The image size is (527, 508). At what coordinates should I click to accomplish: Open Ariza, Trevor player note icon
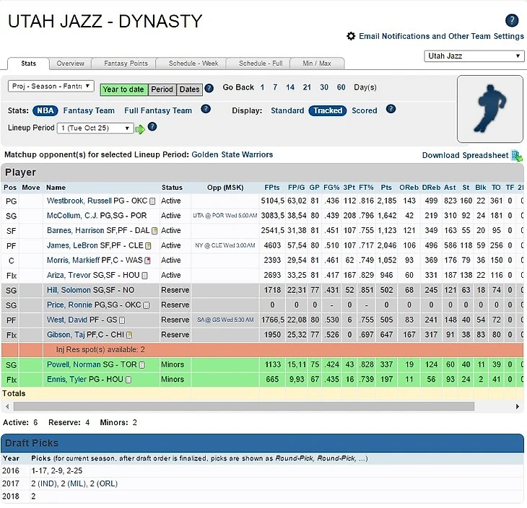click(144, 276)
